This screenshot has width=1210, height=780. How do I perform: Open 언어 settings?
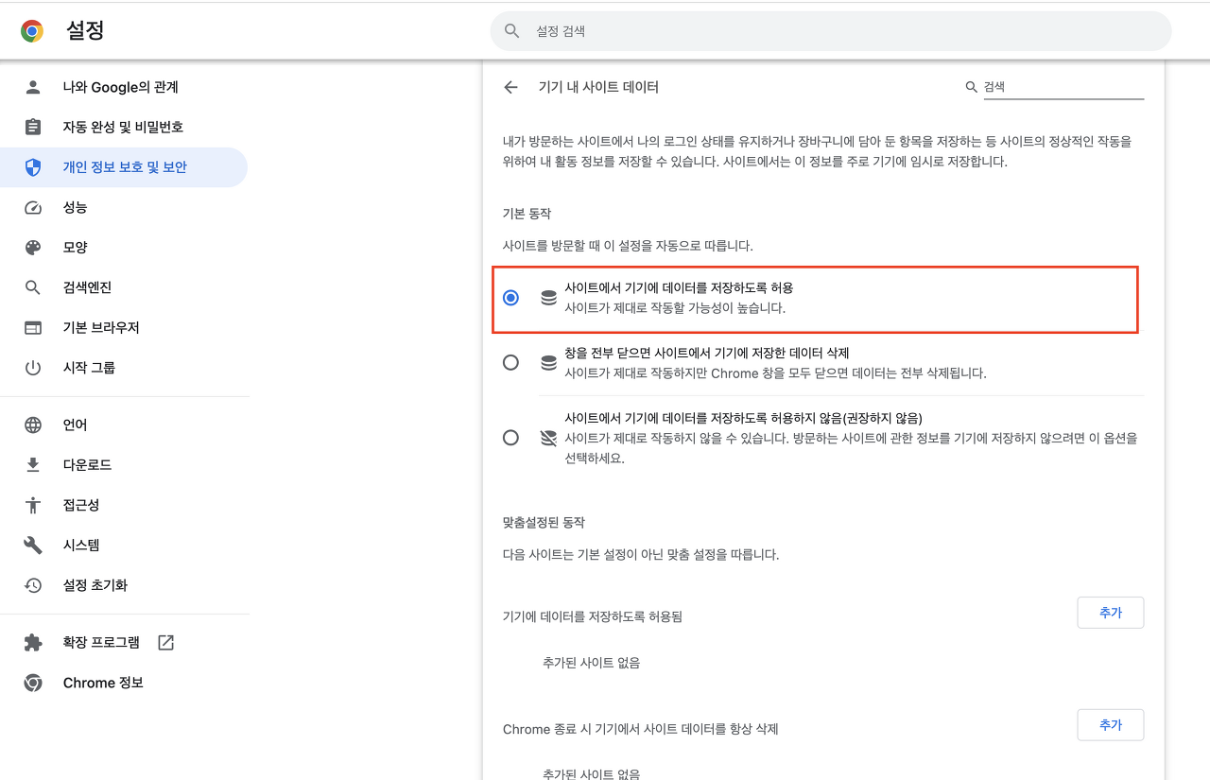pos(124,425)
